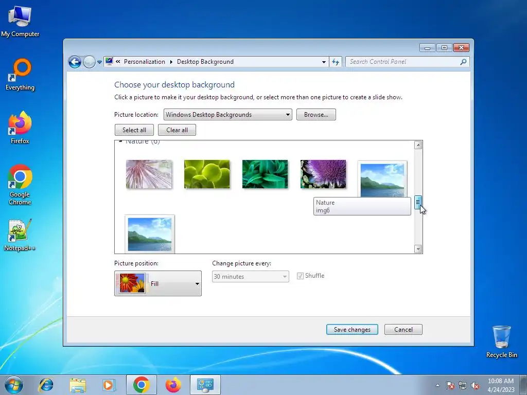Click the Show desktop strip
Screen dimensions: 527x395
(523, 385)
